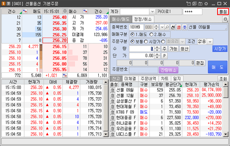Click the 가능 available quantity button

(x=173, y=49)
